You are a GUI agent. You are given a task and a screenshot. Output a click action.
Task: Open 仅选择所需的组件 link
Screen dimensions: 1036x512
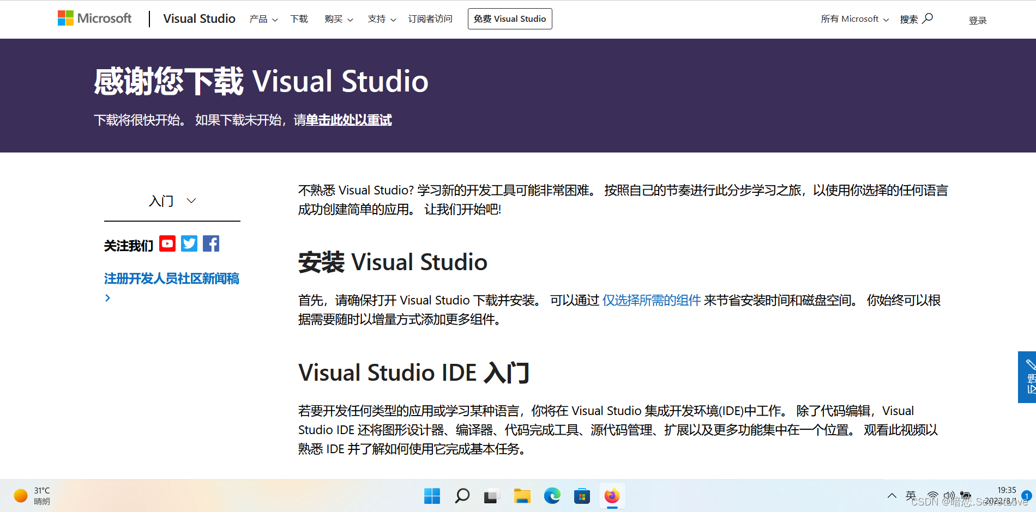652,300
